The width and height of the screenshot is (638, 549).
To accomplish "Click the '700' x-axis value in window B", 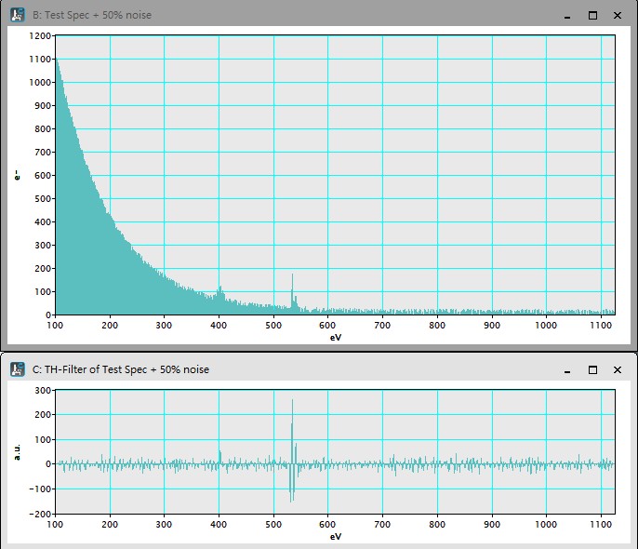I will [382, 325].
